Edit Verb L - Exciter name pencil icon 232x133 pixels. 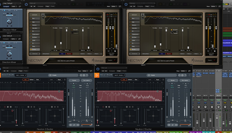tap(26, 75)
